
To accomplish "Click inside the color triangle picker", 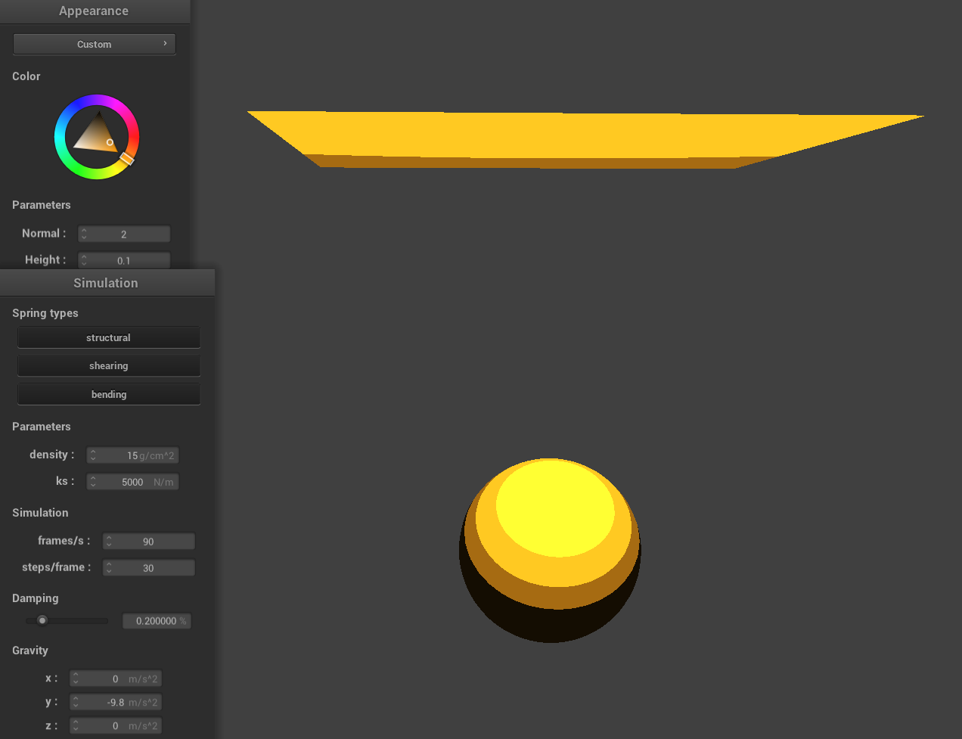I will [97, 135].
